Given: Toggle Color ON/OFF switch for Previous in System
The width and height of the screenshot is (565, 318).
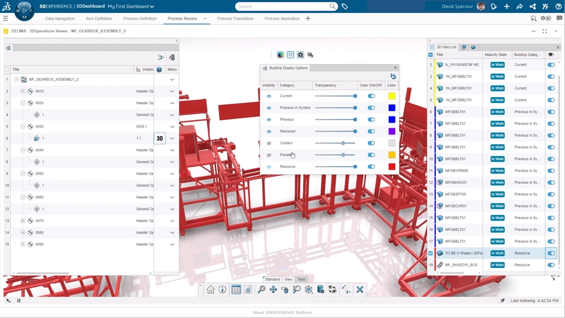Looking at the screenshot, I should click(371, 108).
